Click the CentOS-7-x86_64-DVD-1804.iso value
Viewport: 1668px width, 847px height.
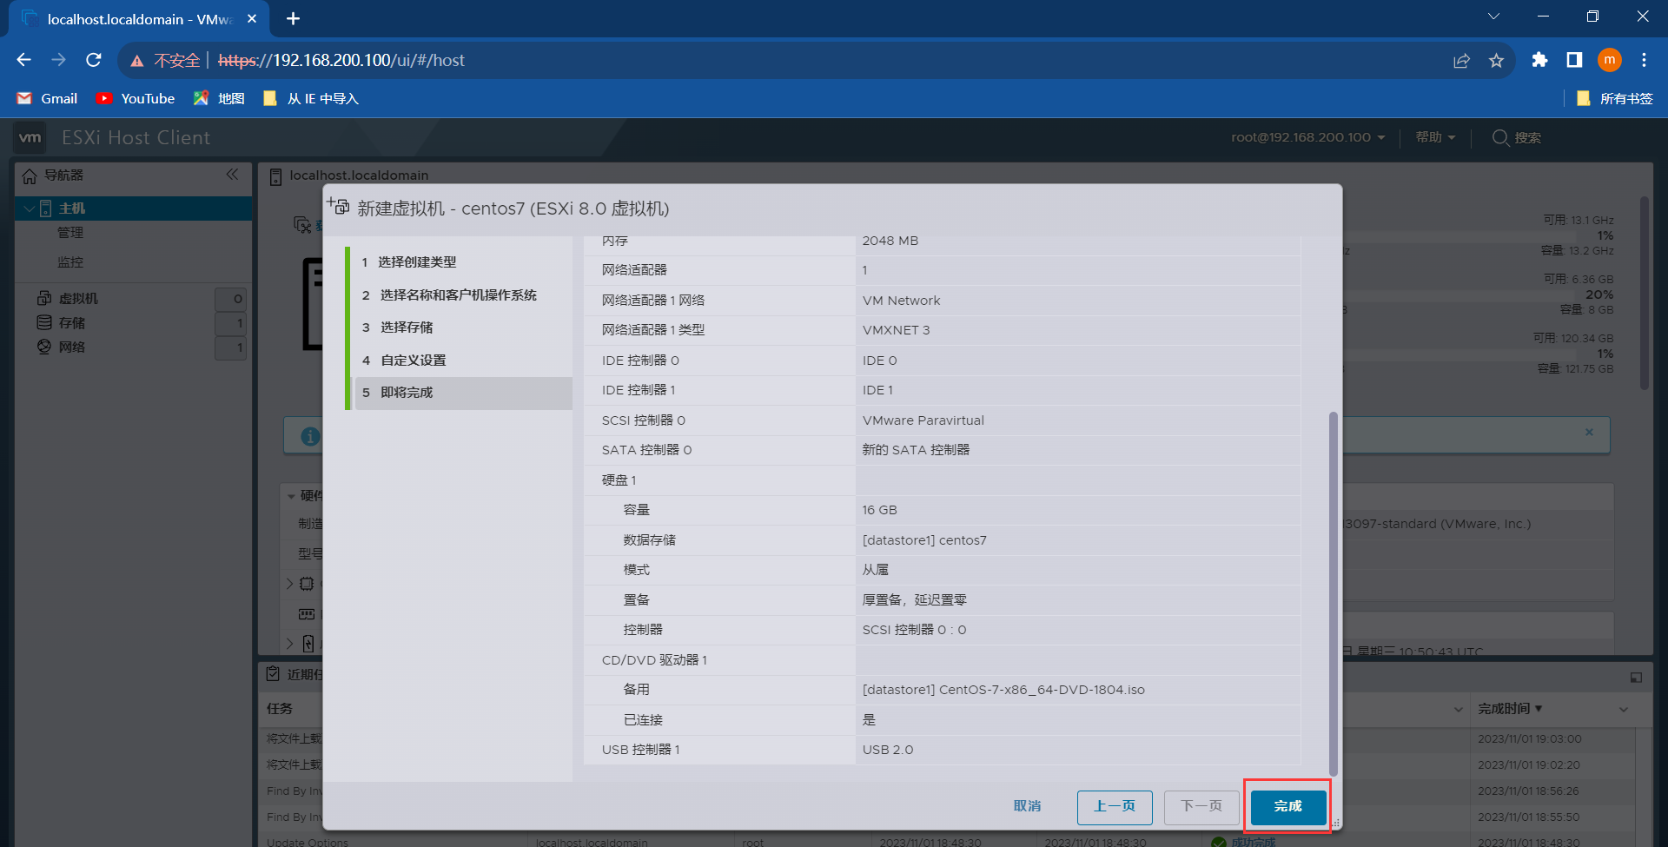tap(1003, 690)
